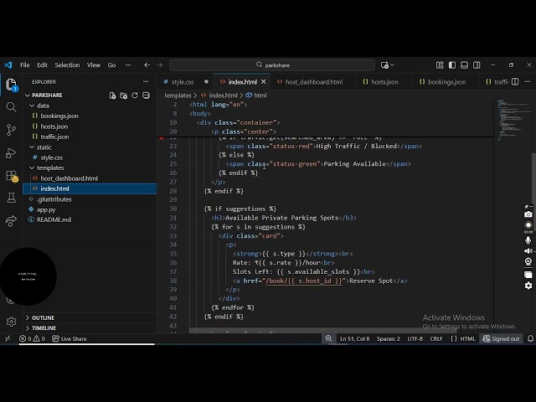Click the CRLF end of line setting
536x402 pixels.
(x=435, y=338)
